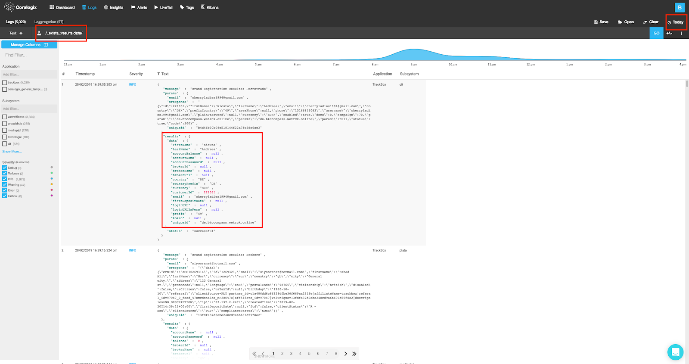Open Kibana from top navigation
This screenshot has width=689, height=364.
(210, 7)
